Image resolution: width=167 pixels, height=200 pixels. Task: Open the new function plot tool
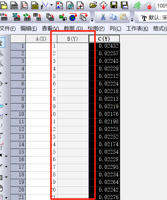45,5
